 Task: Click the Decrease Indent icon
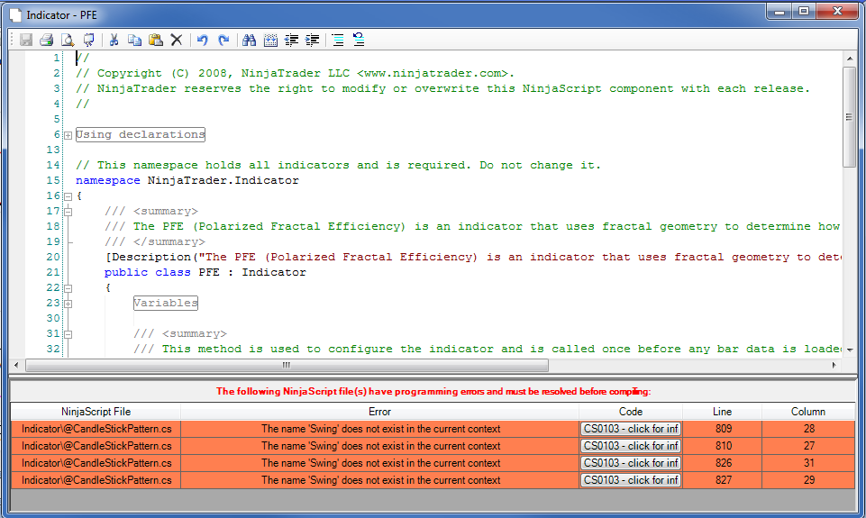[x=291, y=40]
